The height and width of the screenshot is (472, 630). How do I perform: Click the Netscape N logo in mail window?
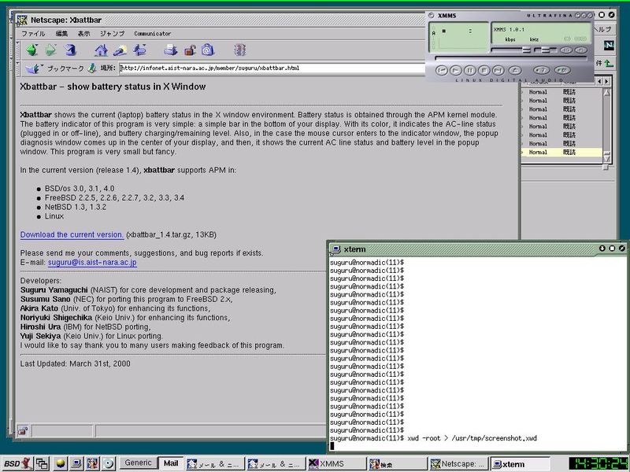pos(609,46)
